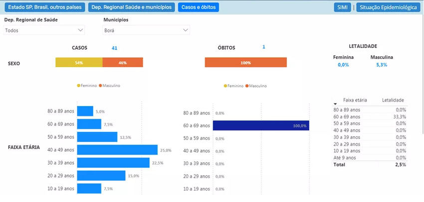The height and width of the screenshot is (202, 424).
Task: Click the óbitos total value 1
Action: (x=264, y=47)
